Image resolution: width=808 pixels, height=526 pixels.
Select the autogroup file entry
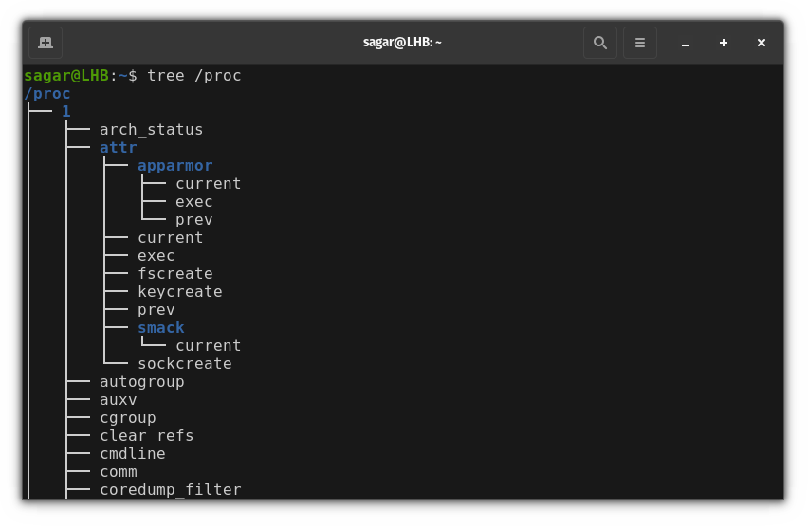[x=141, y=382]
